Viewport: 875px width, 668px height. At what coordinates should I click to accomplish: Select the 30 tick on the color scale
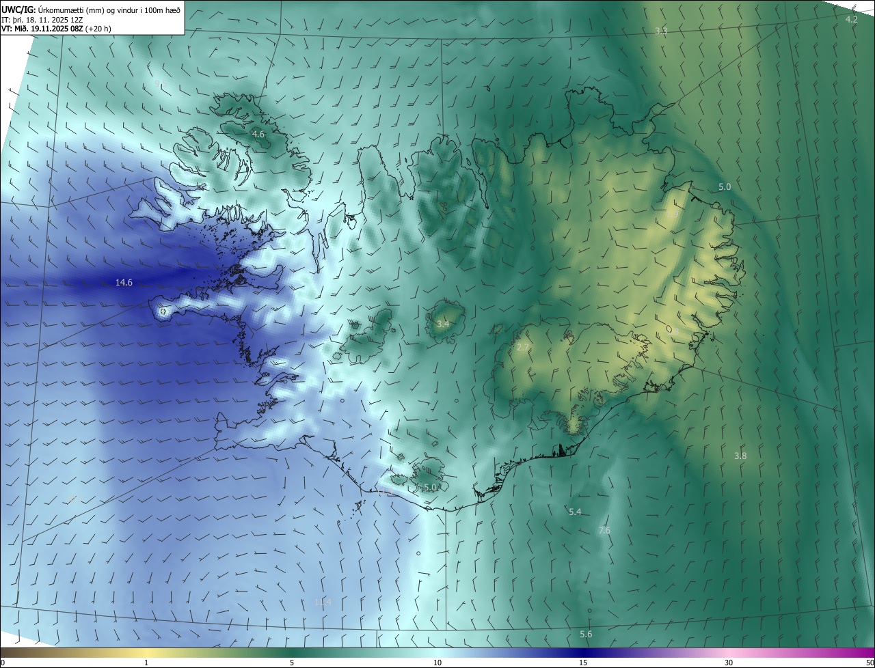point(729,663)
